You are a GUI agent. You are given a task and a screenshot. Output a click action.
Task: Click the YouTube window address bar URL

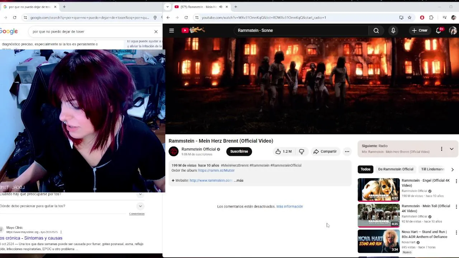tap(264, 18)
